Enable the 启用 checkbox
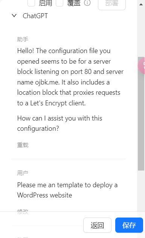 [31, 3]
